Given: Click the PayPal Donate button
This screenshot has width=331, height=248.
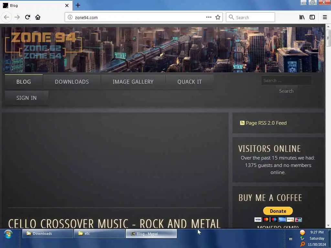Looking at the screenshot, I should click(278, 211).
